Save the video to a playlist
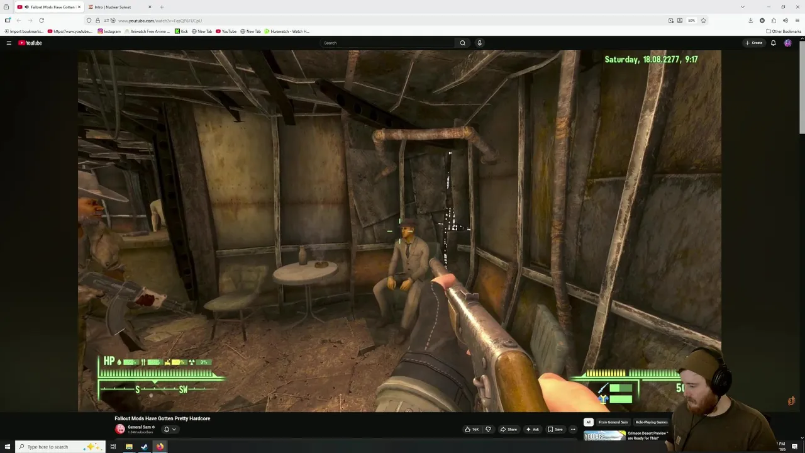The image size is (805, 453). [x=555, y=429]
